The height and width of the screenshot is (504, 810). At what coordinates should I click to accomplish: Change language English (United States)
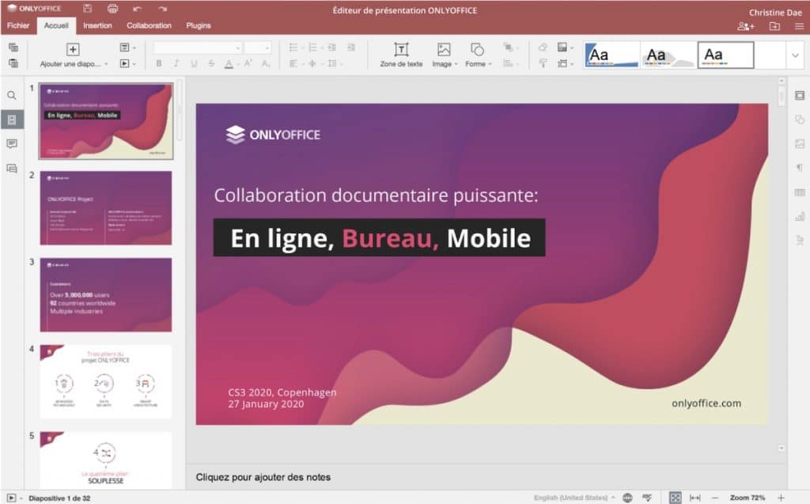pos(571,498)
